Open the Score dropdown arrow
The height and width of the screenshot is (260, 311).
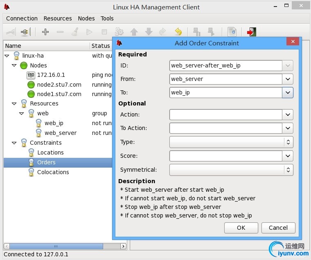tap(288, 156)
